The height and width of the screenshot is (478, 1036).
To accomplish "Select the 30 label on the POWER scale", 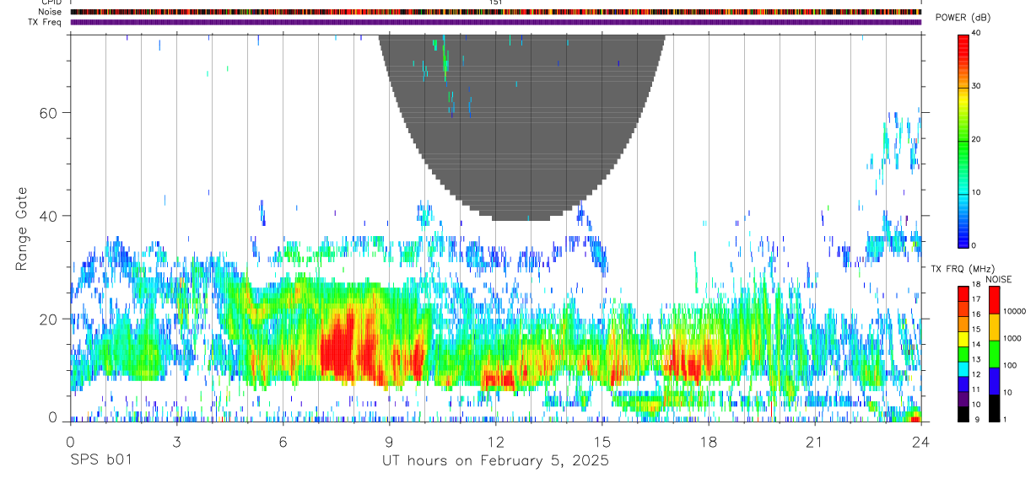I will 976,86.
